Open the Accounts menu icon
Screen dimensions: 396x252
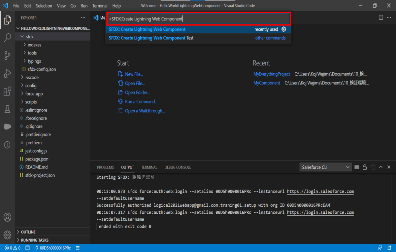pos(7,217)
